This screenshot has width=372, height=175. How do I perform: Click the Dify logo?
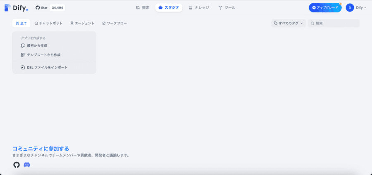click(17, 7)
